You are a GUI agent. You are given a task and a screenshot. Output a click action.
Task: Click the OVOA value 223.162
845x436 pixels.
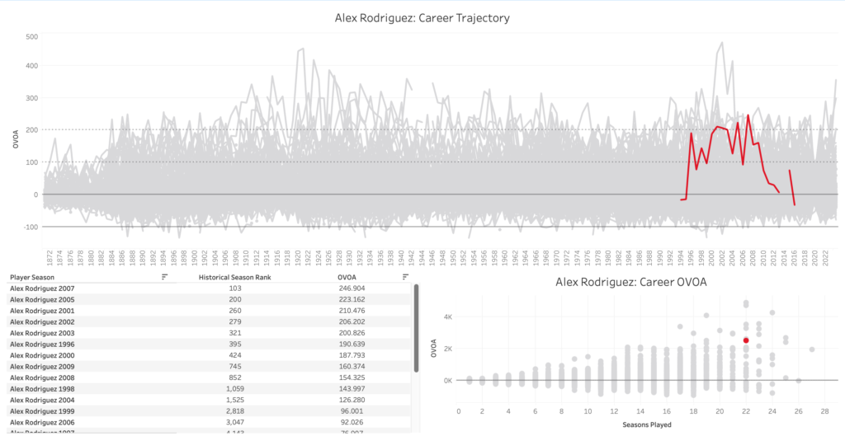(x=353, y=300)
